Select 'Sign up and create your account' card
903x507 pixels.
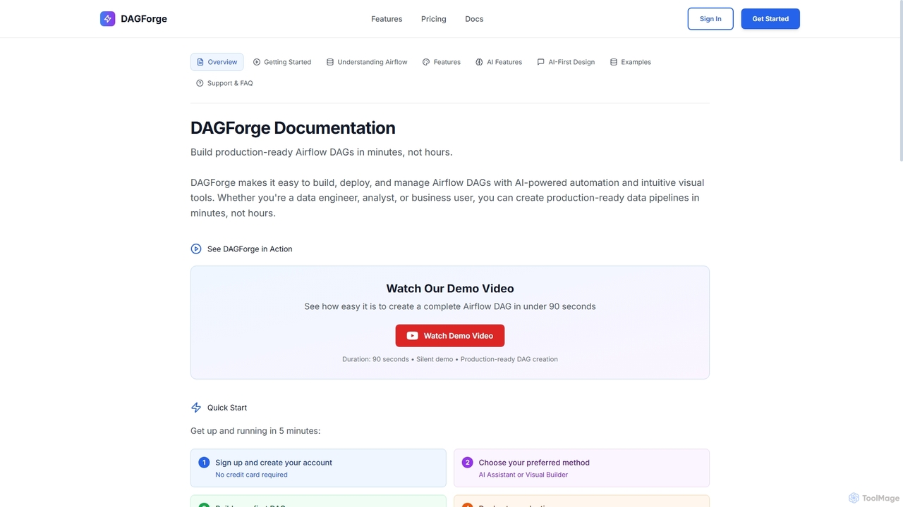coord(318,468)
